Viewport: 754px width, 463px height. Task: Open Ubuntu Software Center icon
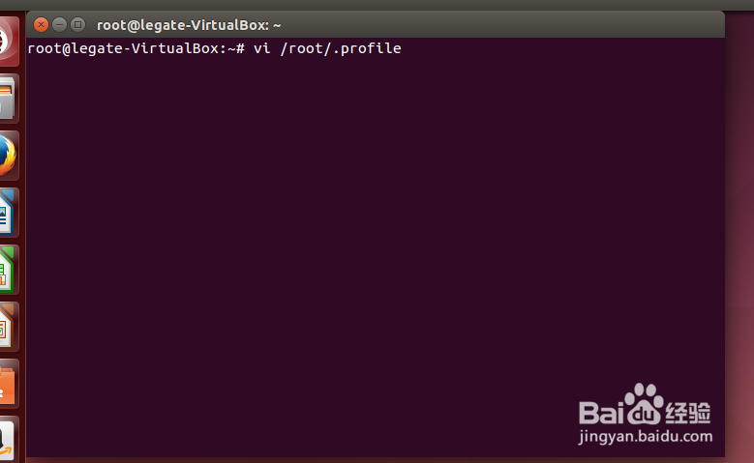click(x=7, y=383)
